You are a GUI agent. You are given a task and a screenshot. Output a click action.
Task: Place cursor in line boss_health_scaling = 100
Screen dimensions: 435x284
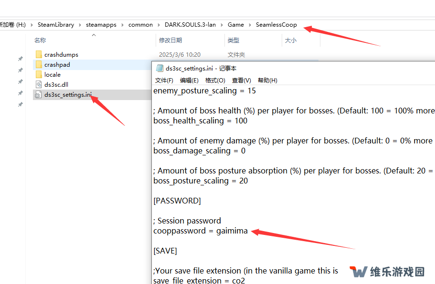tap(200, 121)
